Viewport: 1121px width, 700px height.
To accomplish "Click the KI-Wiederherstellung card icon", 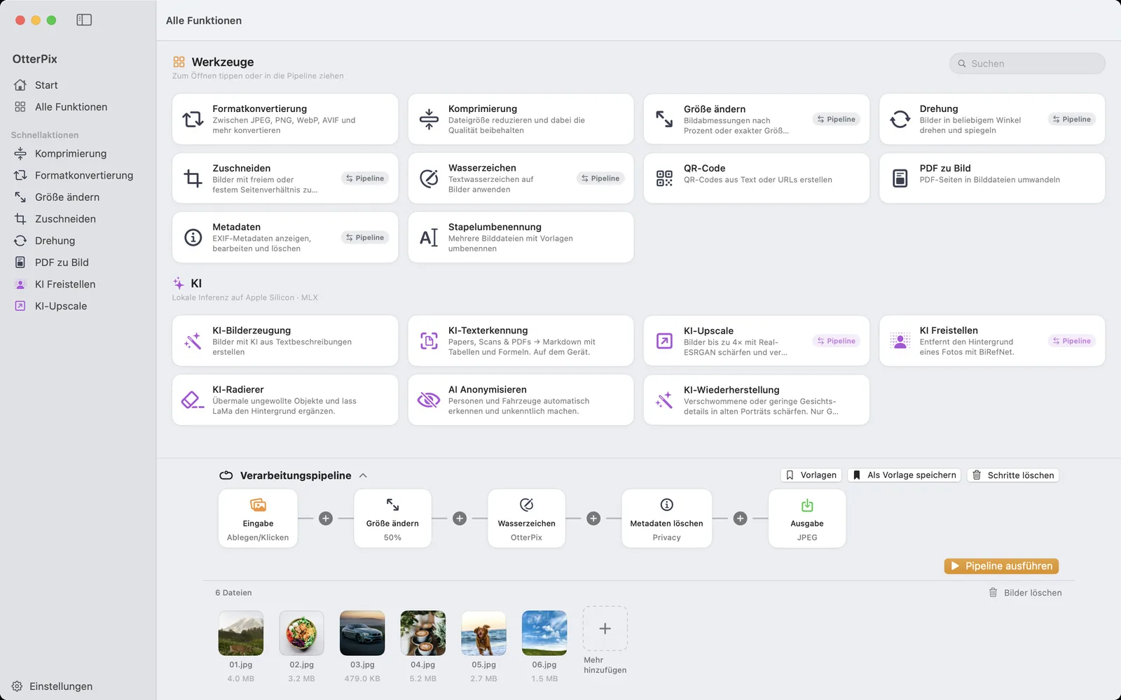I will 664,400.
